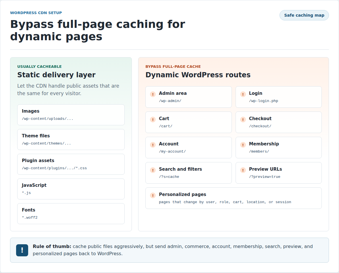Click the warning icon beside Checkout
The height and width of the screenshot is (273, 339).
click(243, 120)
